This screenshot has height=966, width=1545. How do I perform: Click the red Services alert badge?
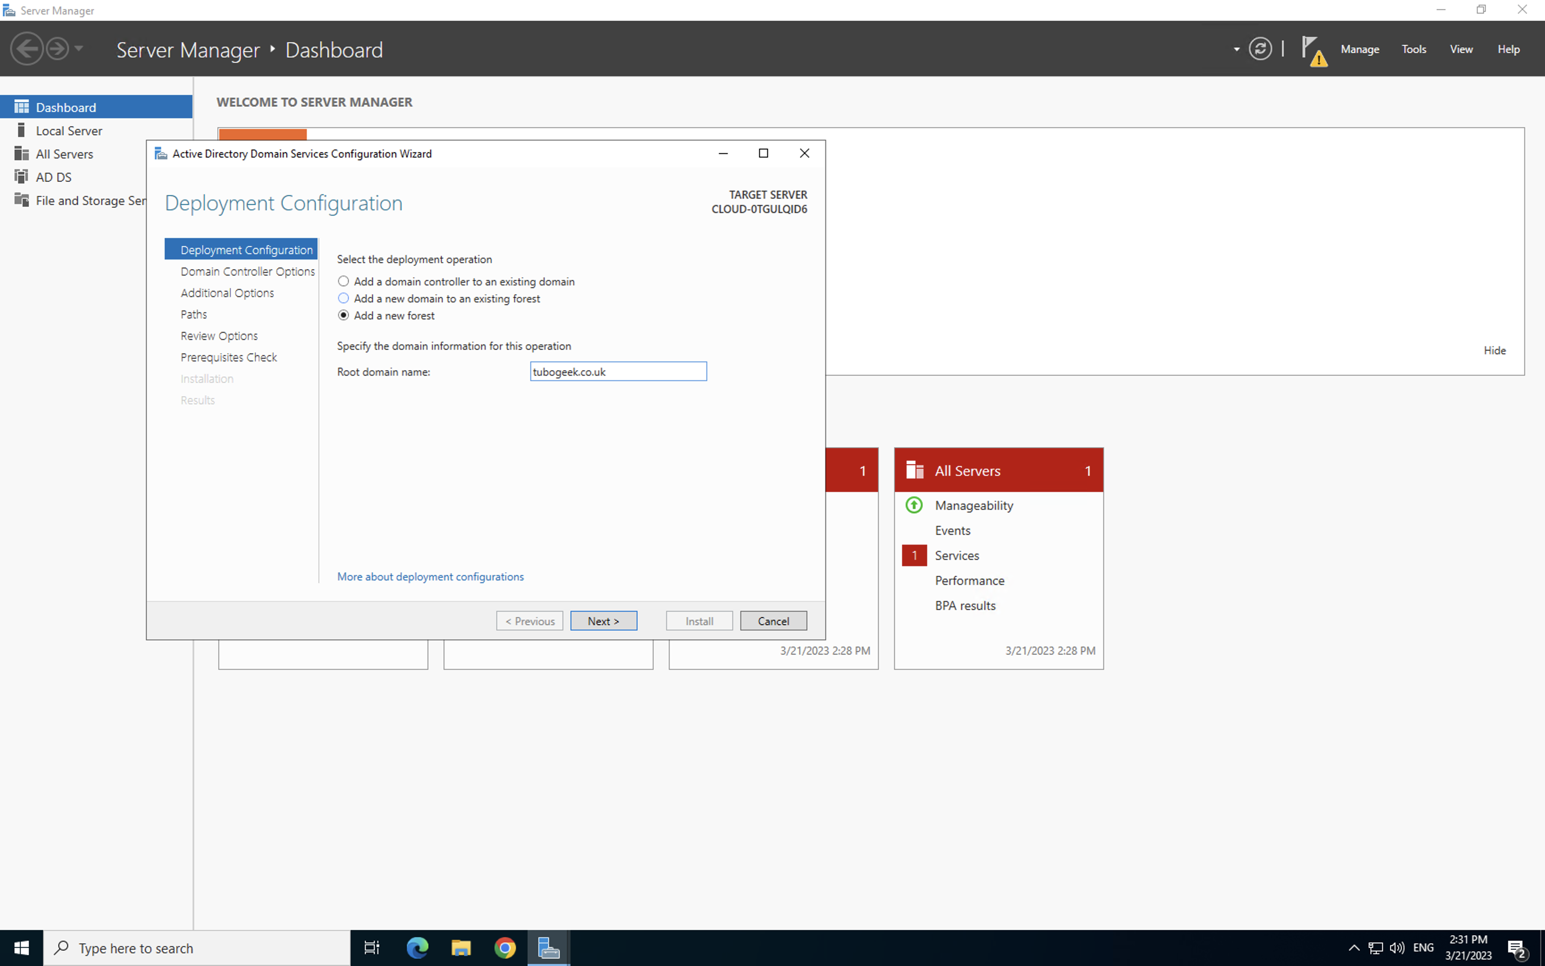[914, 555]
